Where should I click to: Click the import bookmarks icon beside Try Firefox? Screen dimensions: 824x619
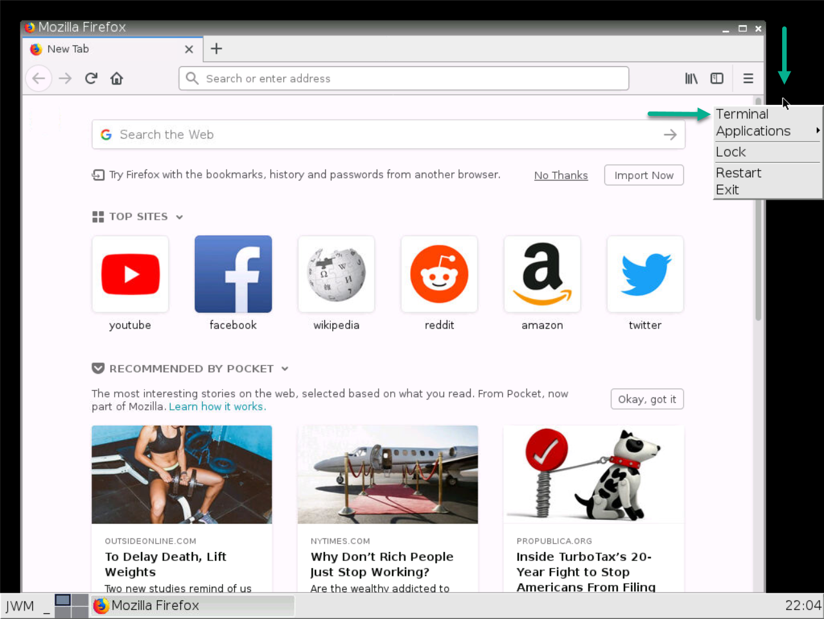click(x=98, y=175)
